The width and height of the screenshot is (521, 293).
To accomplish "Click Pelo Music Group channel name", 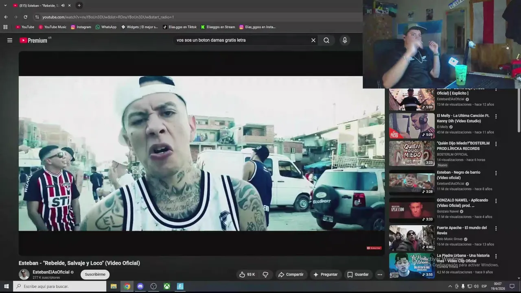I will point(450,239).
